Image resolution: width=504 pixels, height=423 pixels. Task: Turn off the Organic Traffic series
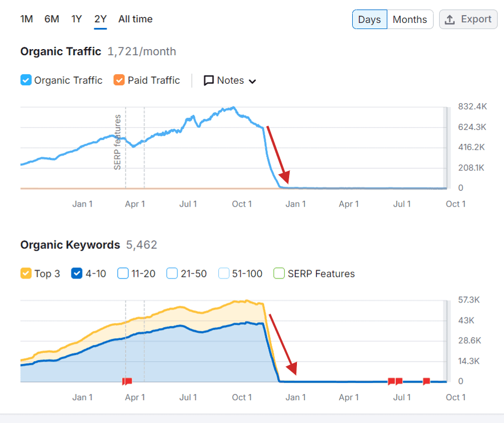coord(25,80)
